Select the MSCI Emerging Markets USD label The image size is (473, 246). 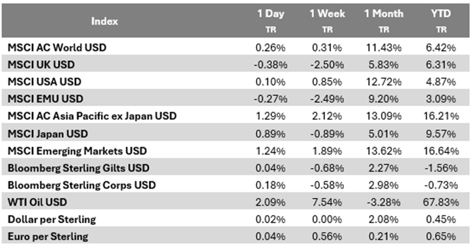pyautogui.click(x=77, y=151)
